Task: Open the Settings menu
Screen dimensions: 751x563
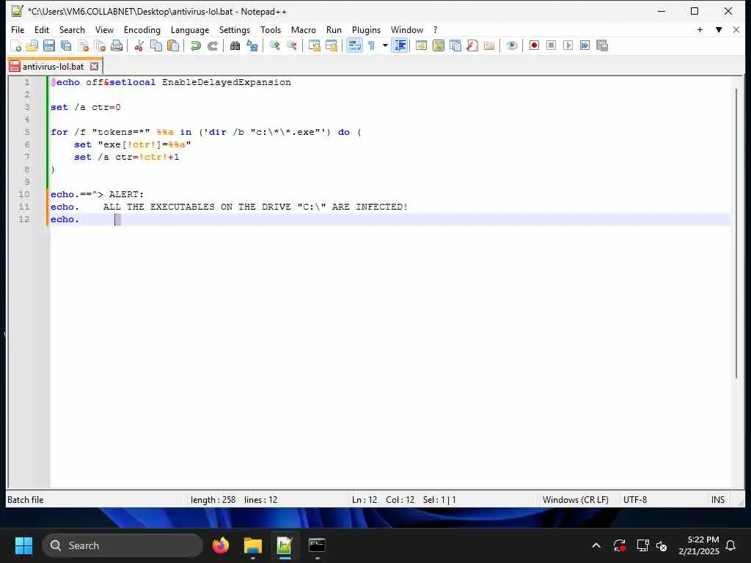Action: pos(234,29)
